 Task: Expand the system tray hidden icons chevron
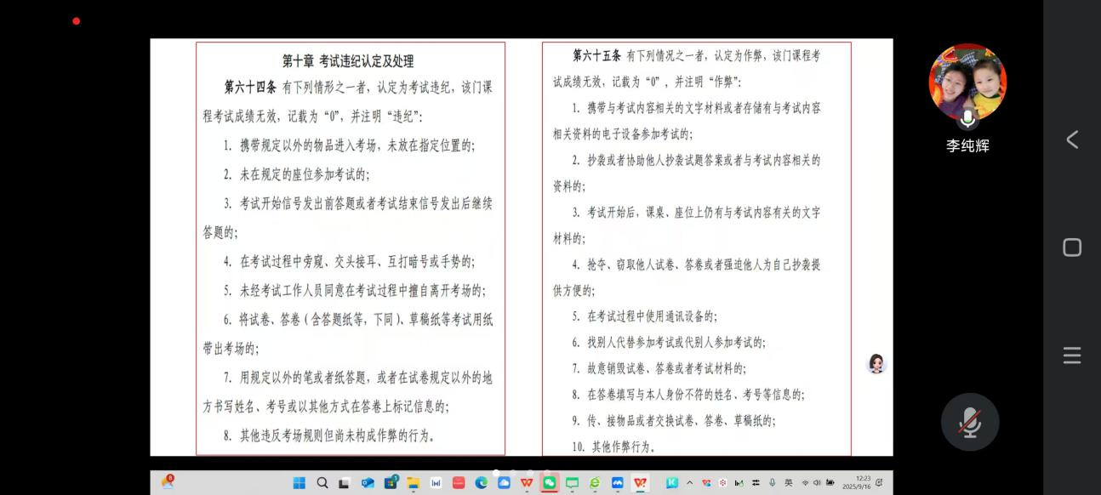coord(689,483)
